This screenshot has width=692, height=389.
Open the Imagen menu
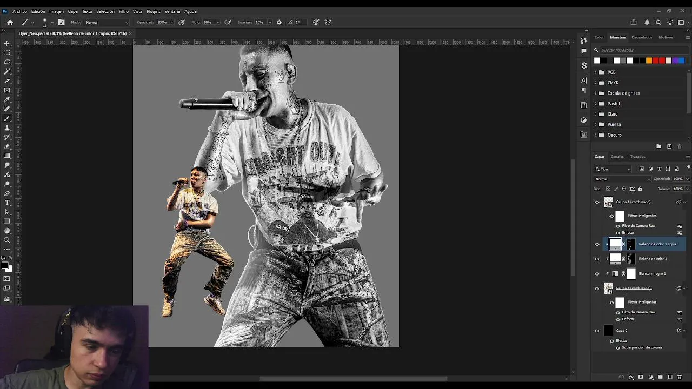tap(56, 11)
